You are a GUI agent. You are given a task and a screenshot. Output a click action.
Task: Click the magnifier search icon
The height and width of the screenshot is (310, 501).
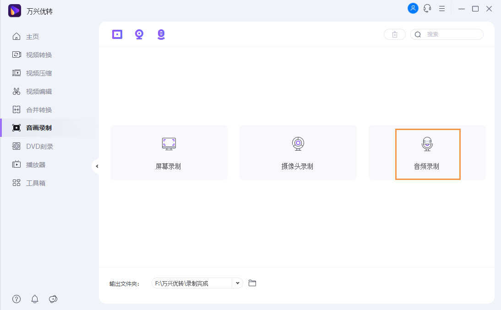point(418,34)
